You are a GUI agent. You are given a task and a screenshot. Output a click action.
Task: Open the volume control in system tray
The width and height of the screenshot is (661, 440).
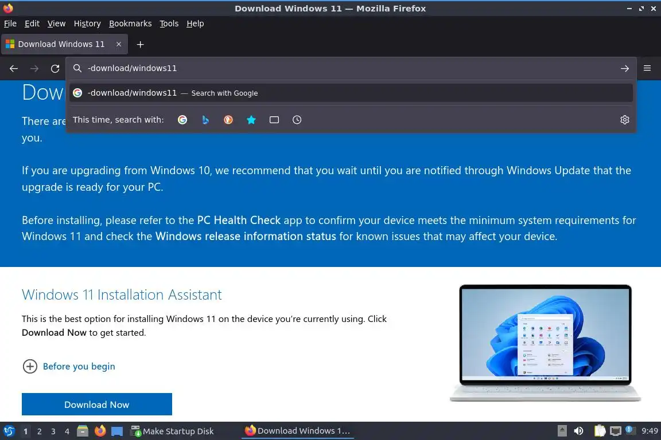tap(578, 431)
